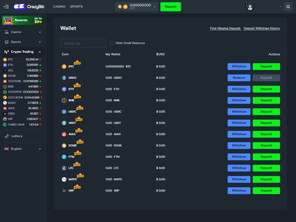
Task: Go to the CASINO top menu
Action: (x=59, y=7)
